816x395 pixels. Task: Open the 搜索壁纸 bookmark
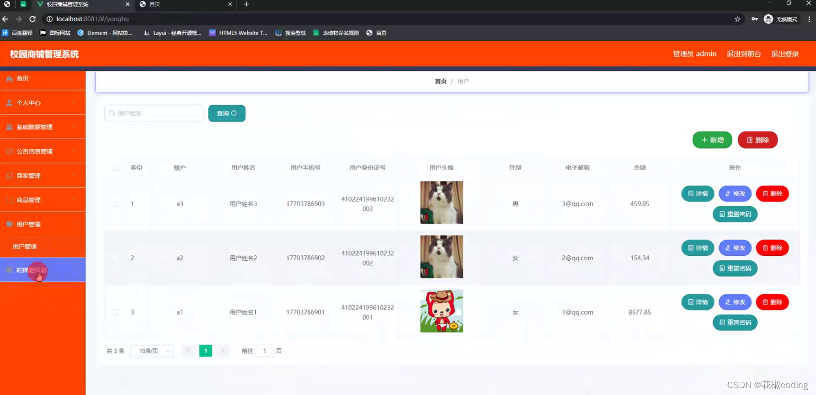point(291,33)
